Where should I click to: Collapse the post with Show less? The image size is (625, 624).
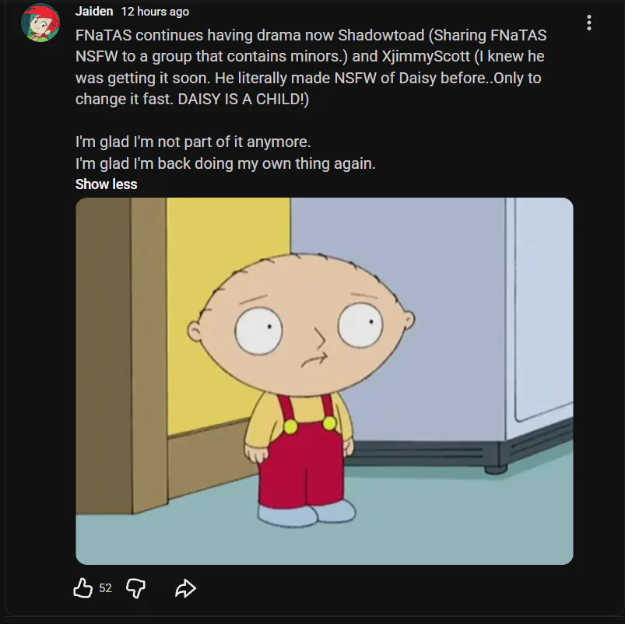tap(106, 184)
